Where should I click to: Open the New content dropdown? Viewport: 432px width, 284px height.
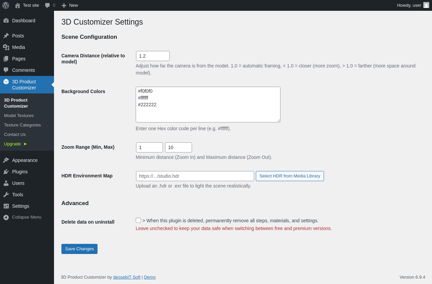tap(70, 5)
